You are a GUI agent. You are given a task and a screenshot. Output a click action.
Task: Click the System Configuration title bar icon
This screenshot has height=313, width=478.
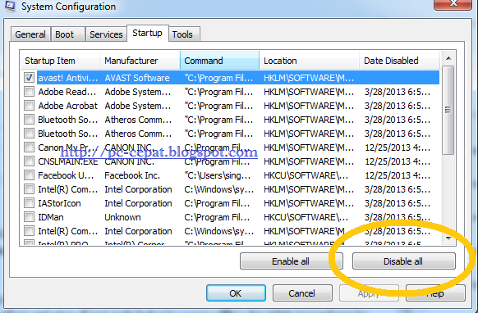[x=10, y=6]
